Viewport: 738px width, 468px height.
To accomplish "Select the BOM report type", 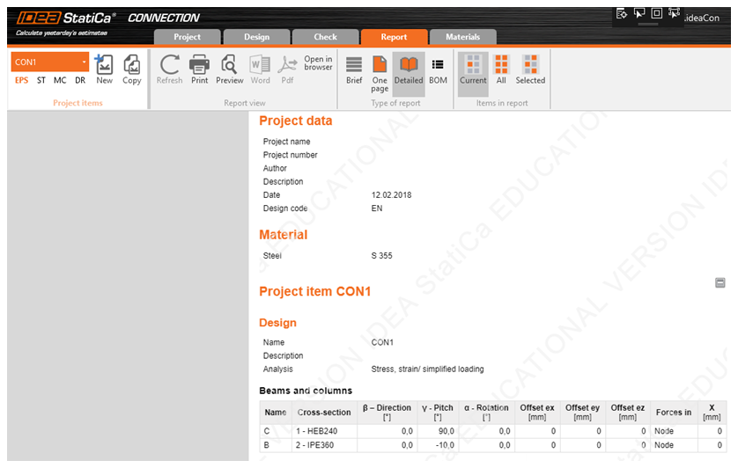I will pos(438,69).
